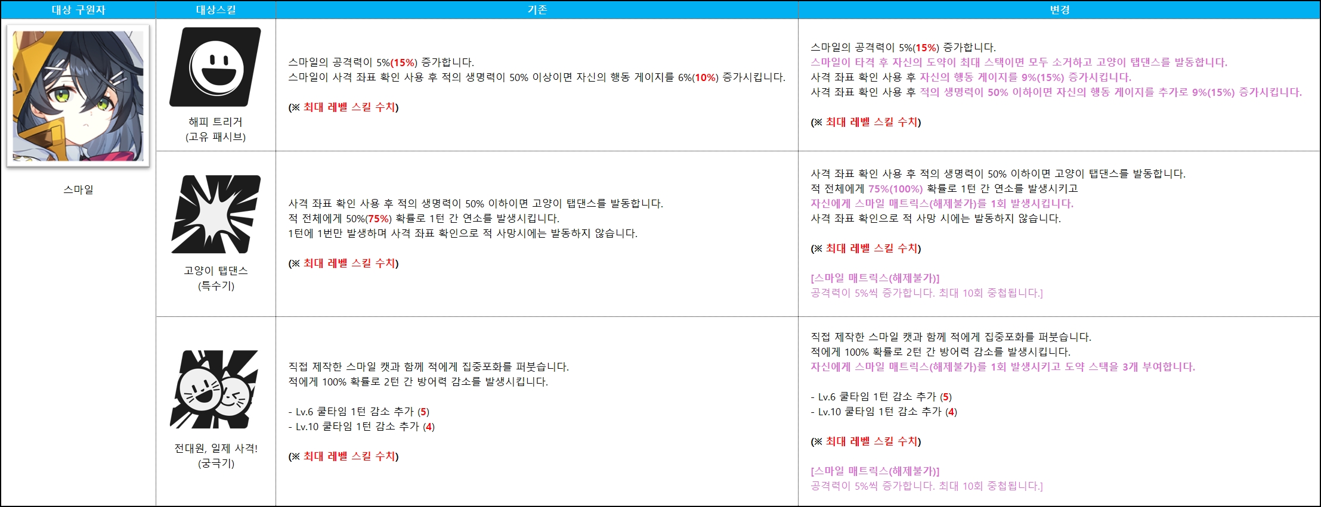Click 기존 line 적에게 100% 확률로 2턴 간 방어력 감소
Screen dimensions: 1321x507
tap(418, 382)
